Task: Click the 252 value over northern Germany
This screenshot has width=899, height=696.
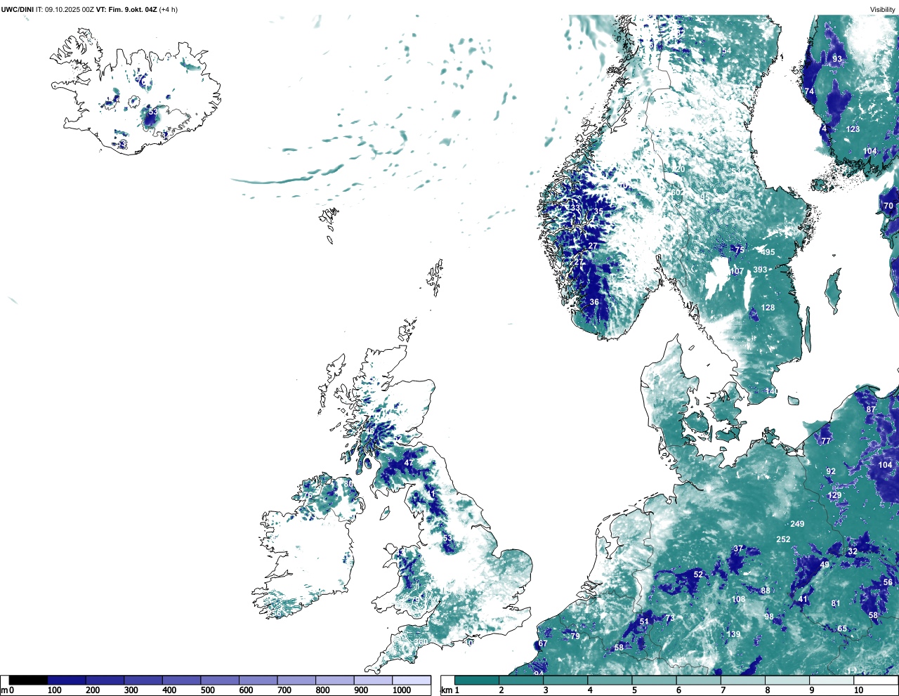Action: 783,539
